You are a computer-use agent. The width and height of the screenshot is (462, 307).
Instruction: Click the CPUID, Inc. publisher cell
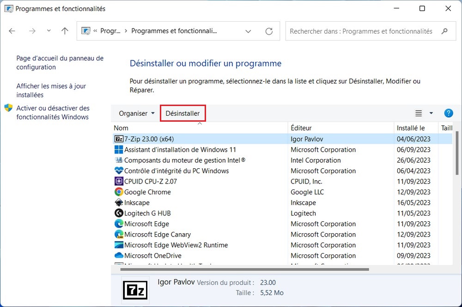tap(306, 181)
